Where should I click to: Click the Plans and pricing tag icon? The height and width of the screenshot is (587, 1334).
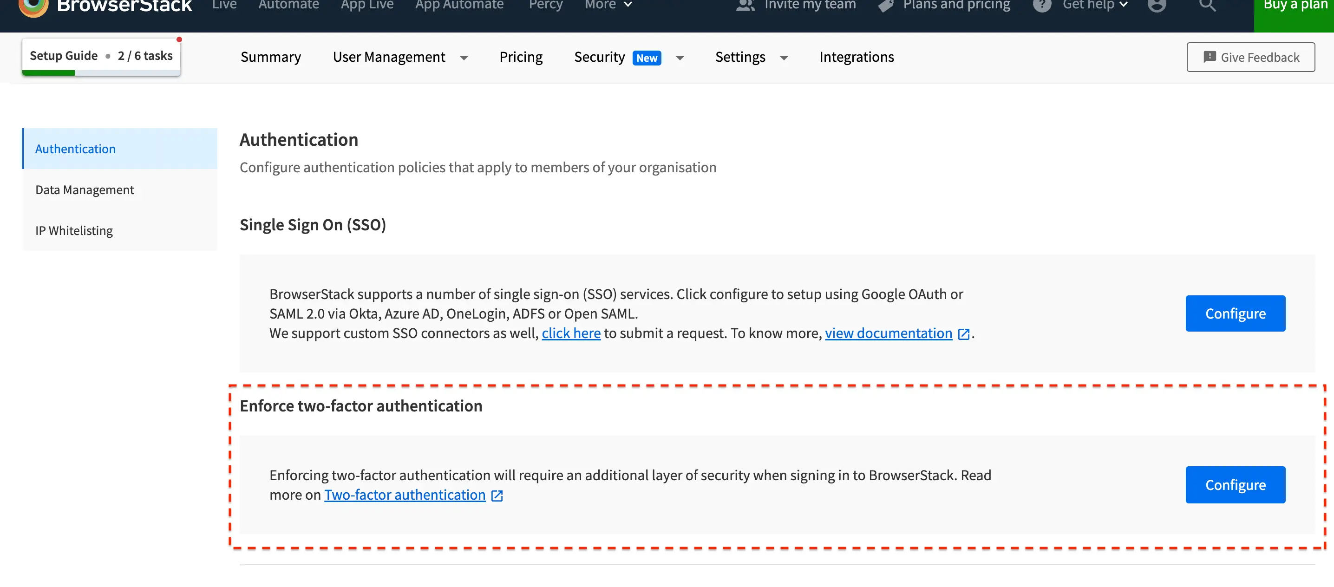tap(886, 5)
